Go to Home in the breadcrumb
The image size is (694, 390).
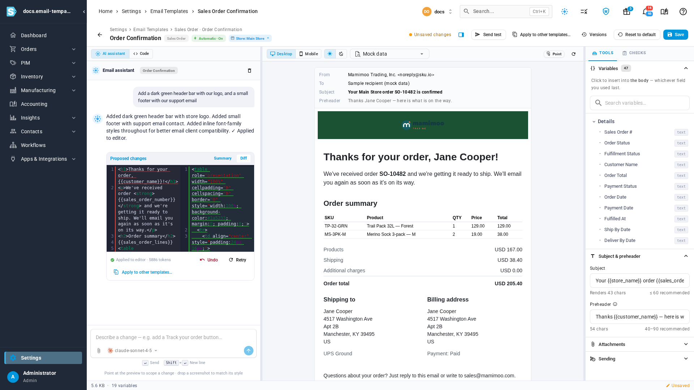[105, 11]
